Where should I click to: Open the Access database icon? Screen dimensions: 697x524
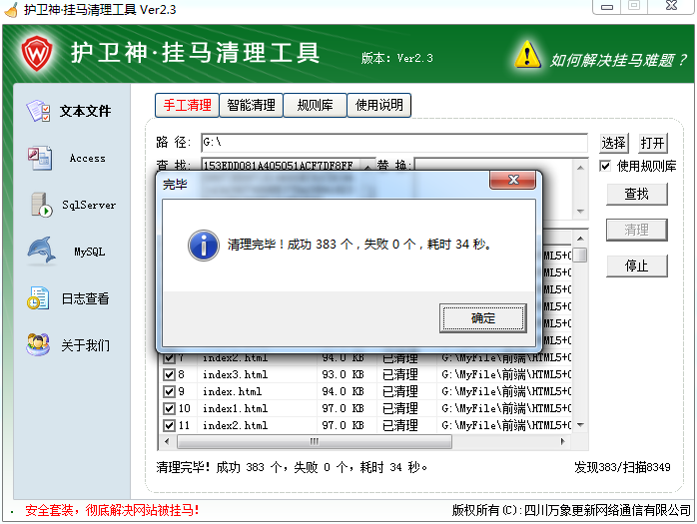tap(40, 158)
